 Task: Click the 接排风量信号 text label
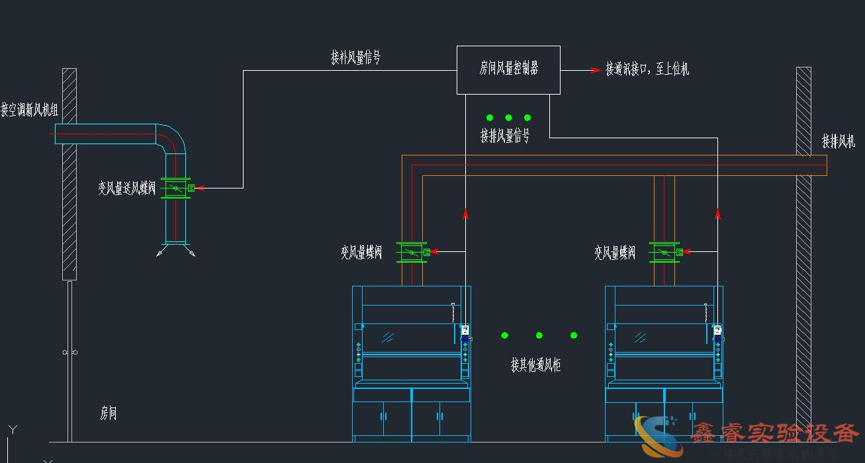tap(505, 136)
